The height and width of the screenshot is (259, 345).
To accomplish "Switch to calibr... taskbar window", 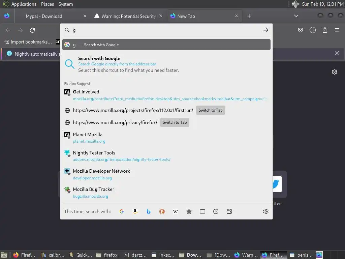I will 53,255.
